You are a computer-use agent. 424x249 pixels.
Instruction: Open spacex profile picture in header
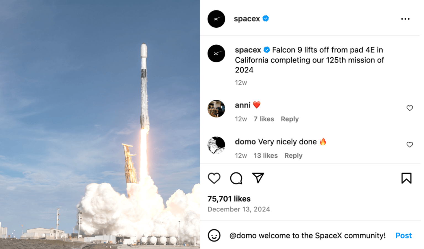[x=216, y=19]
